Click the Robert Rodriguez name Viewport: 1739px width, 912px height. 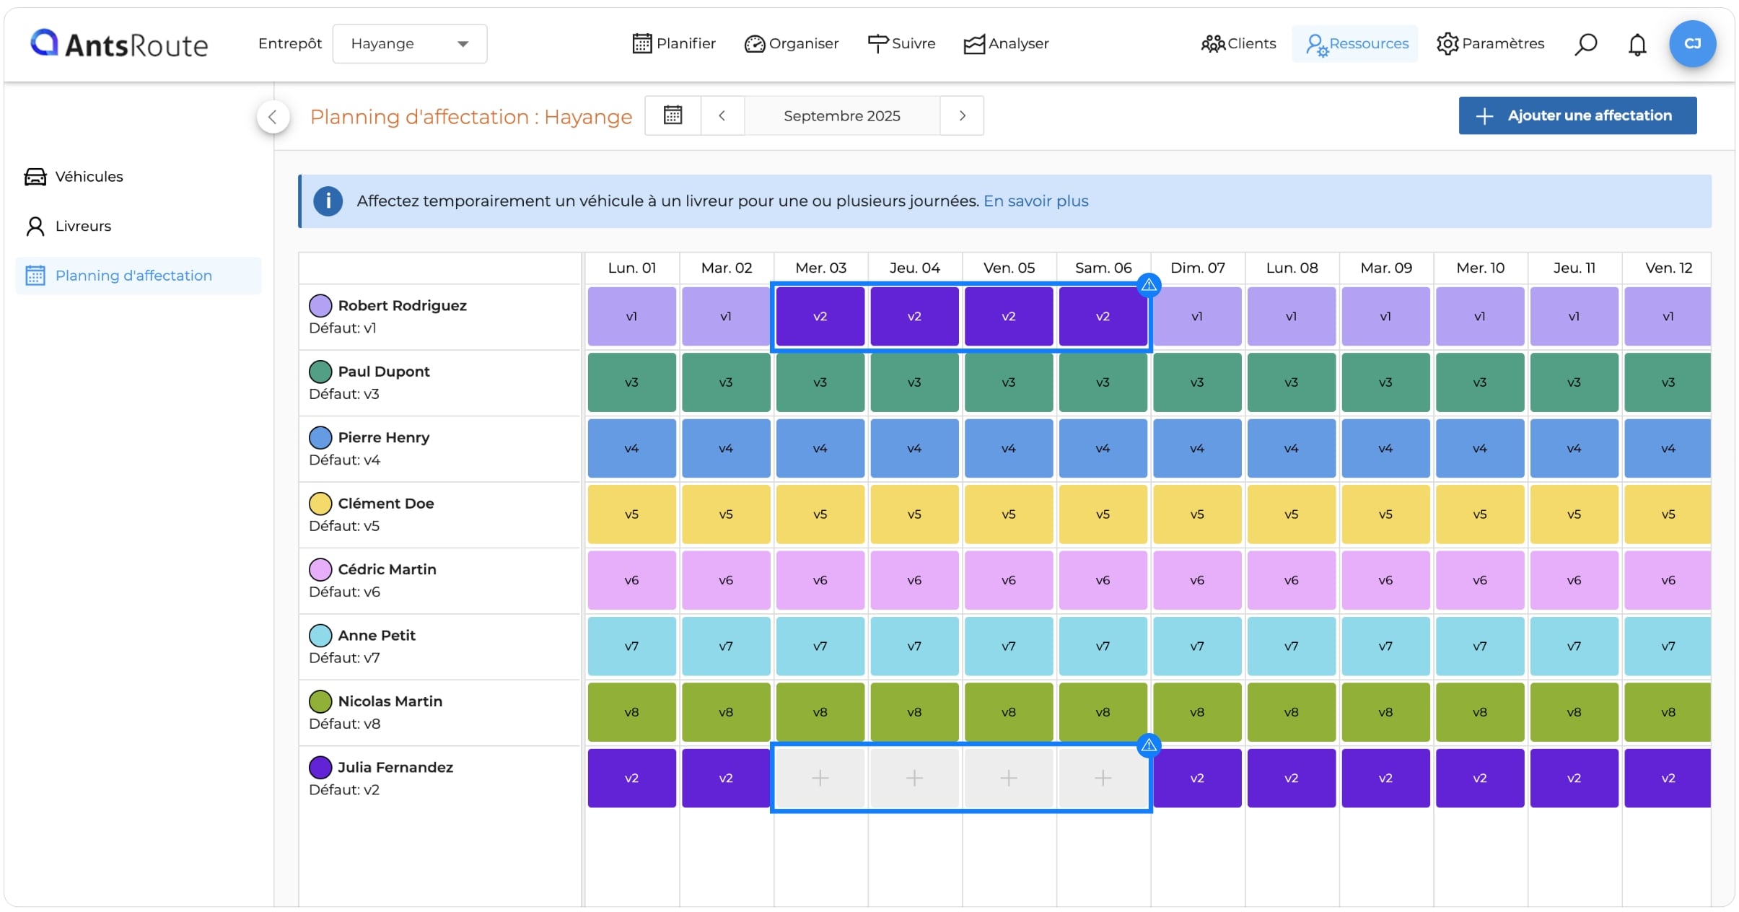click(x=402, y=306)
